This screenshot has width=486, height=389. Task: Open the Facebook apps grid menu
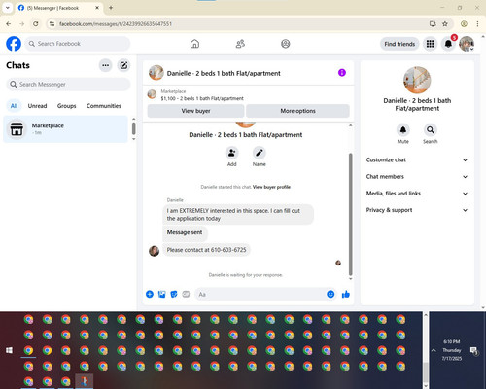(430, 44)
